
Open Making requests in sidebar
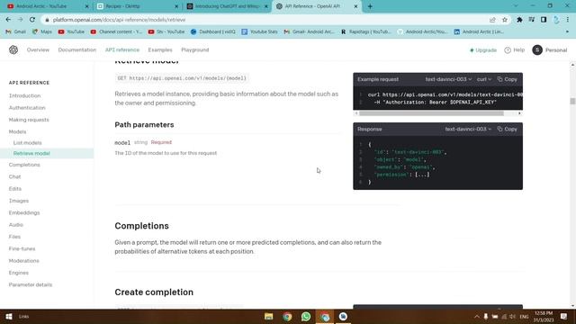pyautogui.click(x=29, y=120)
